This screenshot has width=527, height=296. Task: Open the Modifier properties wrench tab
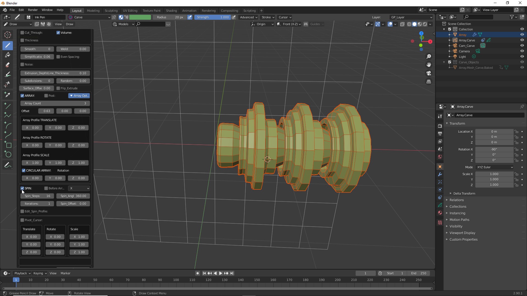point(440,174)
